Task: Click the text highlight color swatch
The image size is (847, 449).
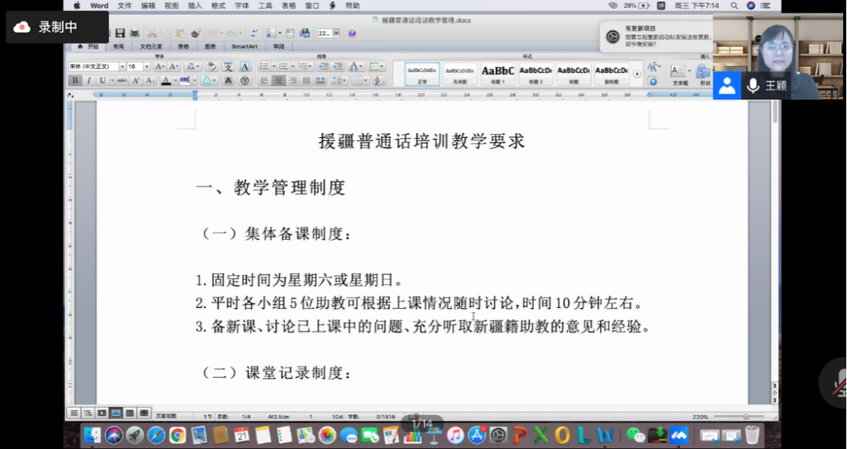Action: [184, 81]
